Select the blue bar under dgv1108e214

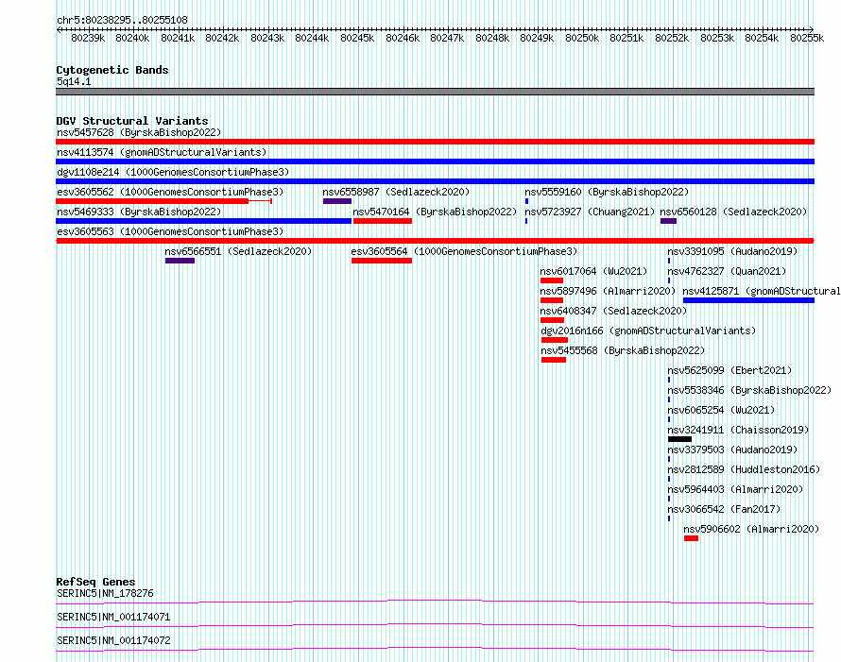click(435, 181)
